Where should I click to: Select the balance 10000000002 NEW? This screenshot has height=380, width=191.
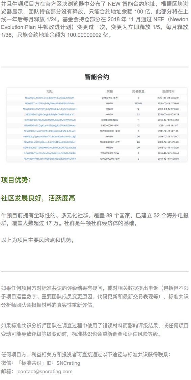(x=110, y=142)
